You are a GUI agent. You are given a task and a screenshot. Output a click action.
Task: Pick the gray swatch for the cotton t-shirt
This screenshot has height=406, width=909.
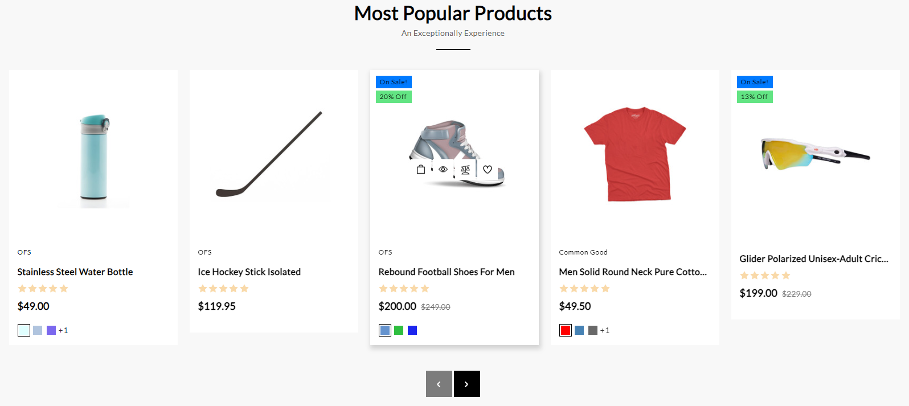coord(593,330)
